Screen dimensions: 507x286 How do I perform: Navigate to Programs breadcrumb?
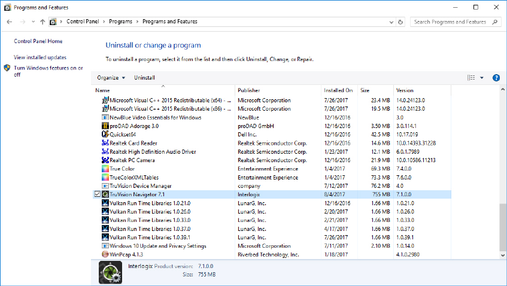(120, 22)
